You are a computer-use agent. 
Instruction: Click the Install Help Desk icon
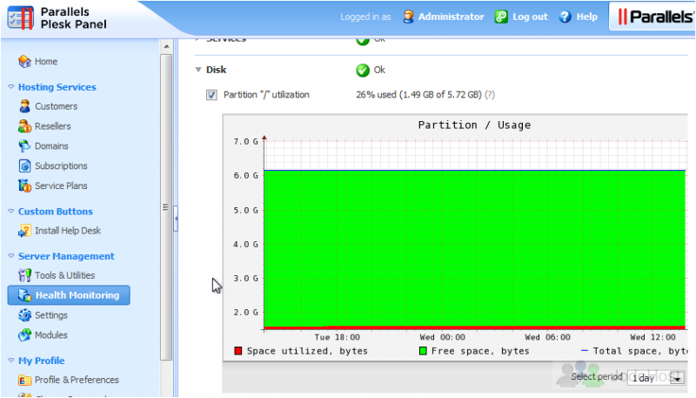24,231
